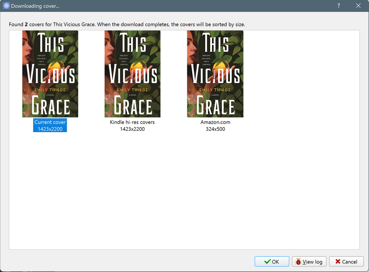Image resolution: width=369 pixels, height=272 pixels.
Task: Select the Amazon.com cover thumbnail
Action: click(215, 74)
